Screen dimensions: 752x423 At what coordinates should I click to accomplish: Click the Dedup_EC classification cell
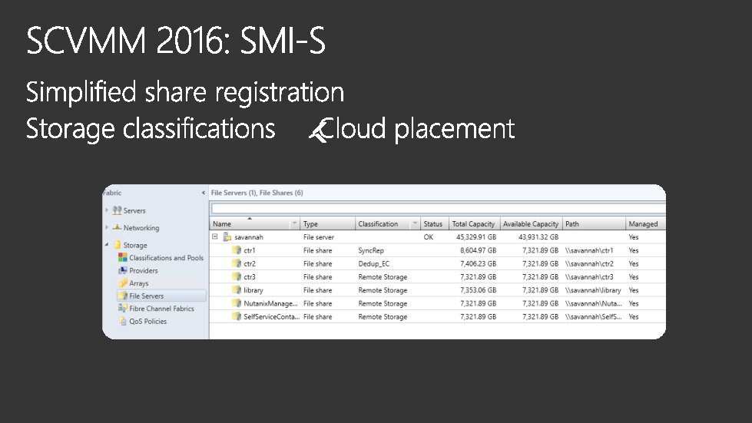tap(373, 263)
